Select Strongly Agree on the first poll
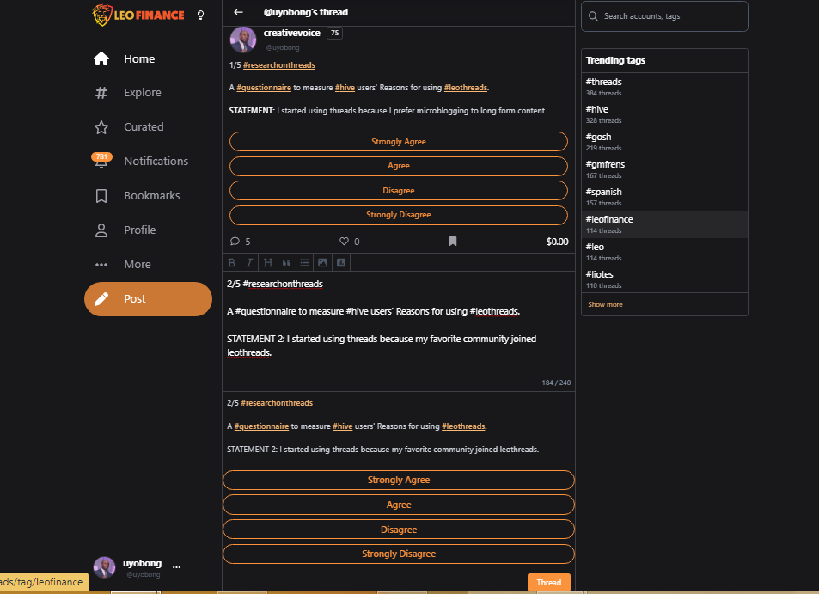 [399, 142]
